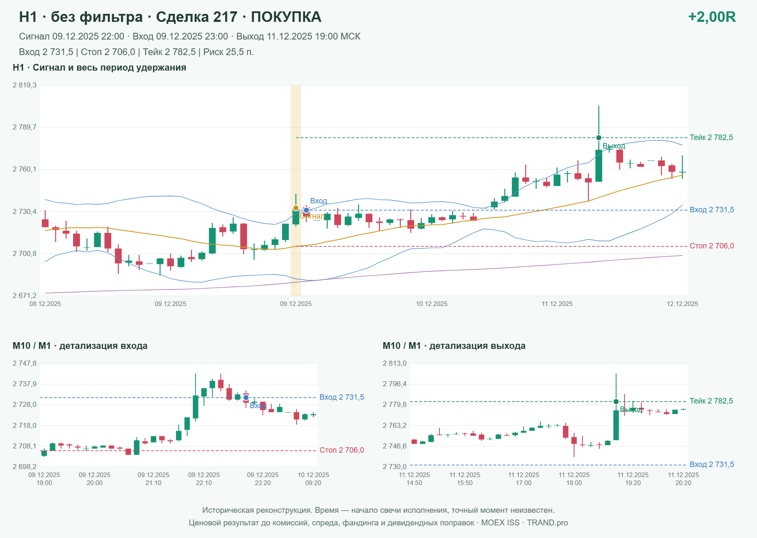Click footer note 'Историческая реконструкция' line
757x538 pixels.
click(378, 510)
